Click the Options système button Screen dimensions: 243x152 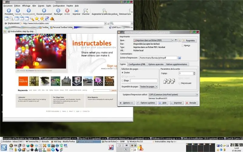146,103
